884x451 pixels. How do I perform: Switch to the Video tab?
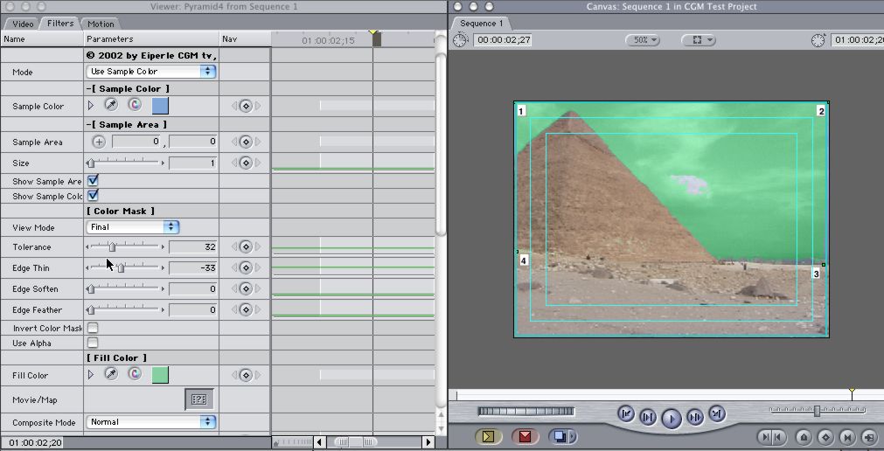click(x=23, y=24)
